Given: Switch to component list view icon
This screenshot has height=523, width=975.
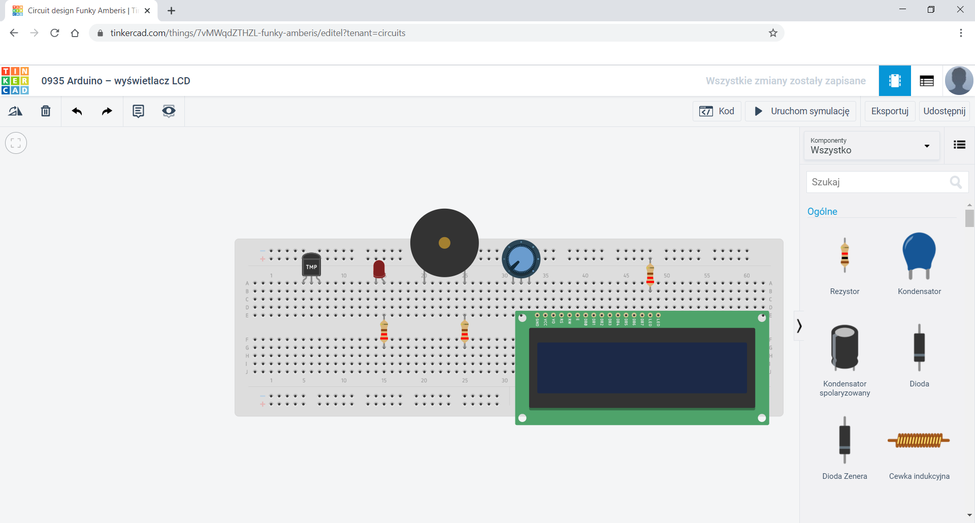Looking at the screenshot, I should click(x=926, y=80).
